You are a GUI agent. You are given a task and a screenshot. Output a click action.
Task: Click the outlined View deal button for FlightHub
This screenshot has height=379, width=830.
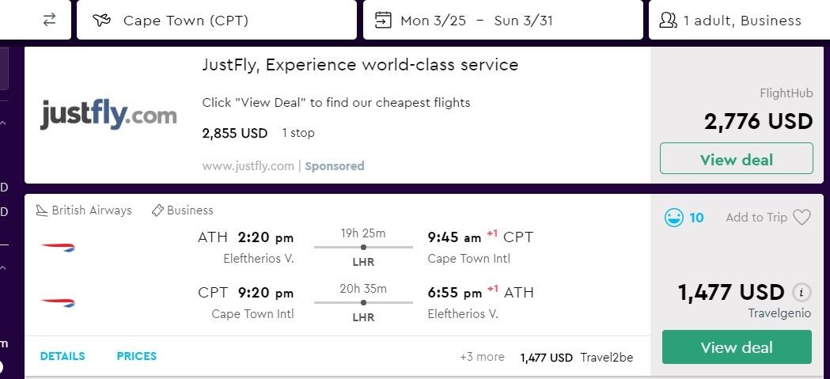click(x=736, y=159)
